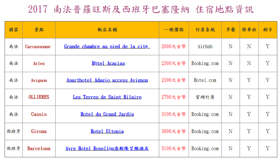Select the 官網訂房 cell
280x163 pixels.
point(205,97)
